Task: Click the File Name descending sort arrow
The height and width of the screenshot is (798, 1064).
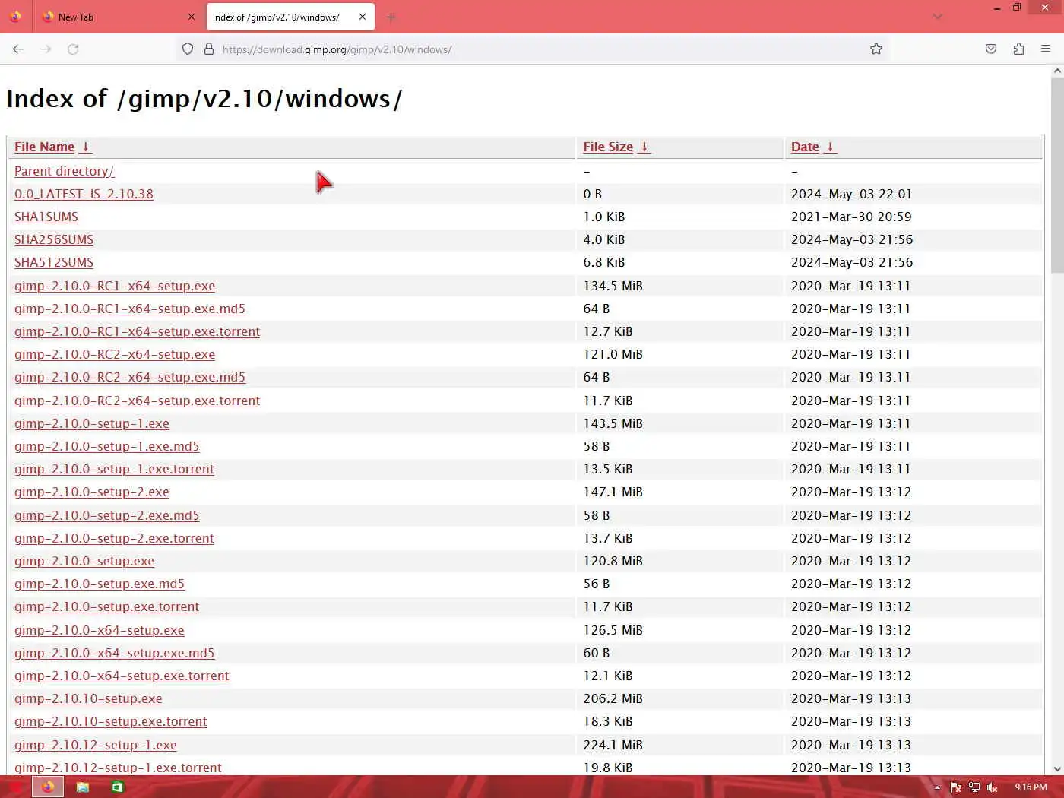Action: point(86,147)
